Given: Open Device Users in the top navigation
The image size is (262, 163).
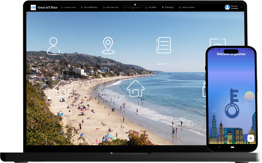Looking at the screenshot, I should click(x=68, y=7).
